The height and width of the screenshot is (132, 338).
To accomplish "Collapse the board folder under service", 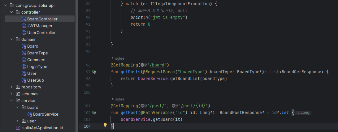I will [17, 108].
